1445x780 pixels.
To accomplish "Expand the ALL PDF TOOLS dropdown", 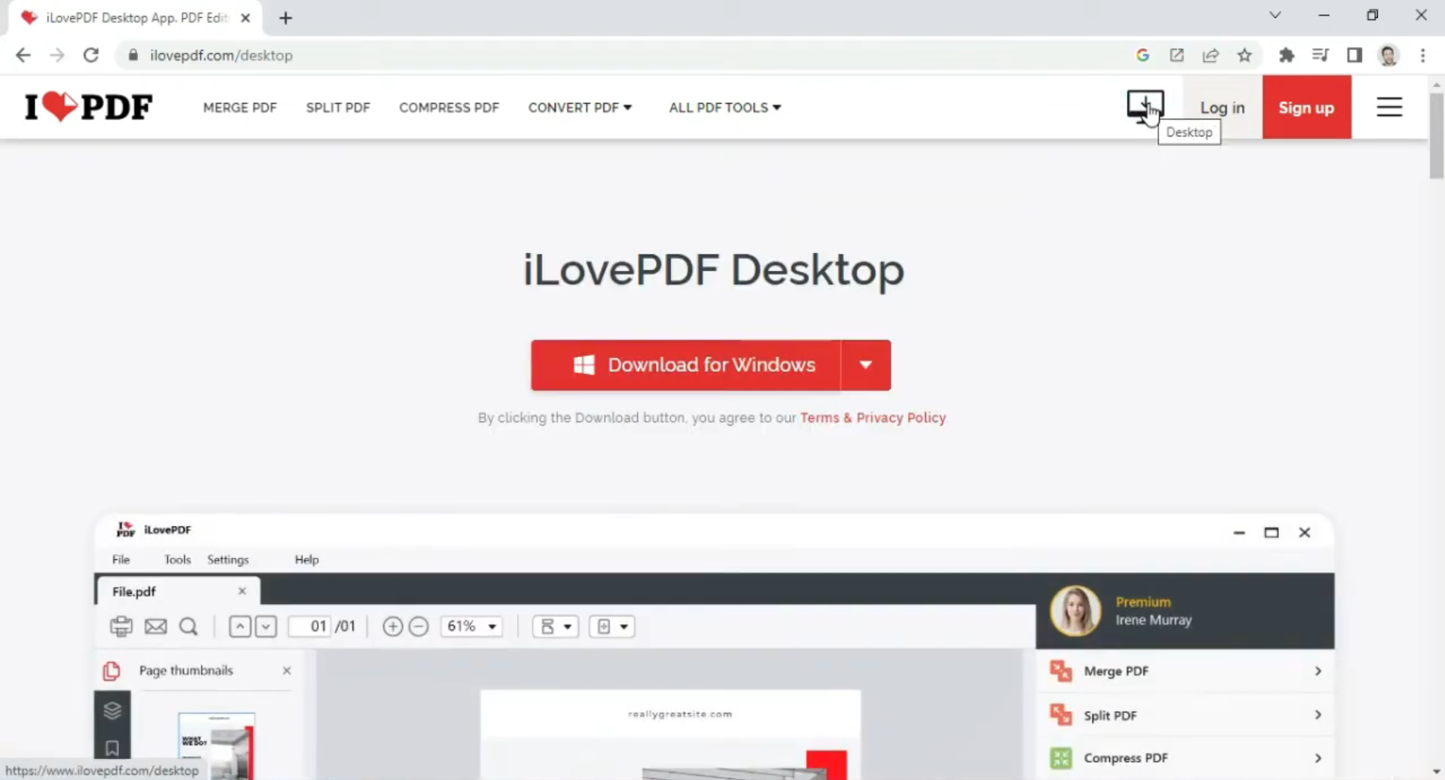I will click(x=725, y=108).
